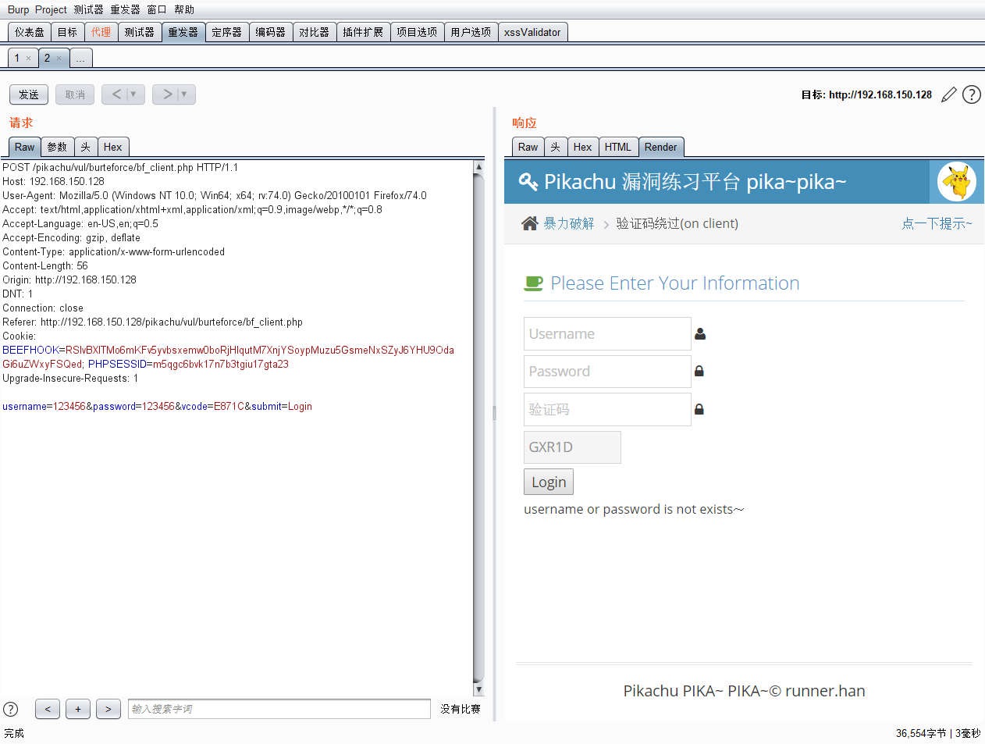985x744 pixels.
Task: Switch to the 插件扩展 tab
Action: click(363, 32)
